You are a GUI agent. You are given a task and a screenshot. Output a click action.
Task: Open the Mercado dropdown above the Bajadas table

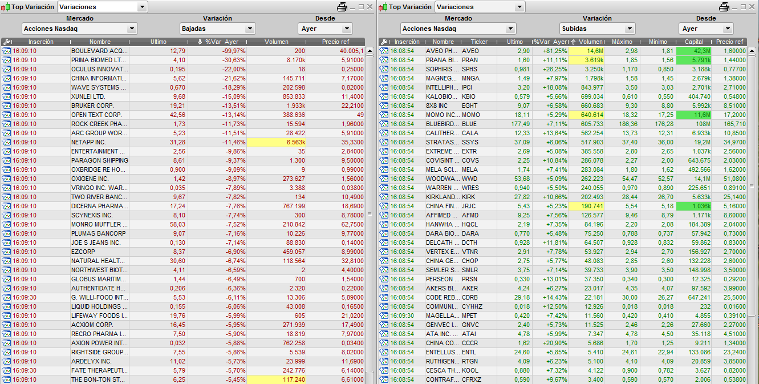(80, 29)
